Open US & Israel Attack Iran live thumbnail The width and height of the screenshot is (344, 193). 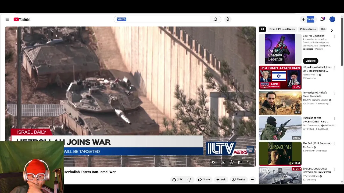point(280,77)
